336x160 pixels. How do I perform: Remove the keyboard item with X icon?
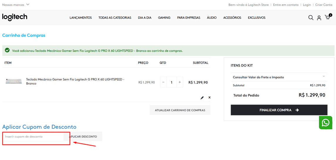click(209, 97)
